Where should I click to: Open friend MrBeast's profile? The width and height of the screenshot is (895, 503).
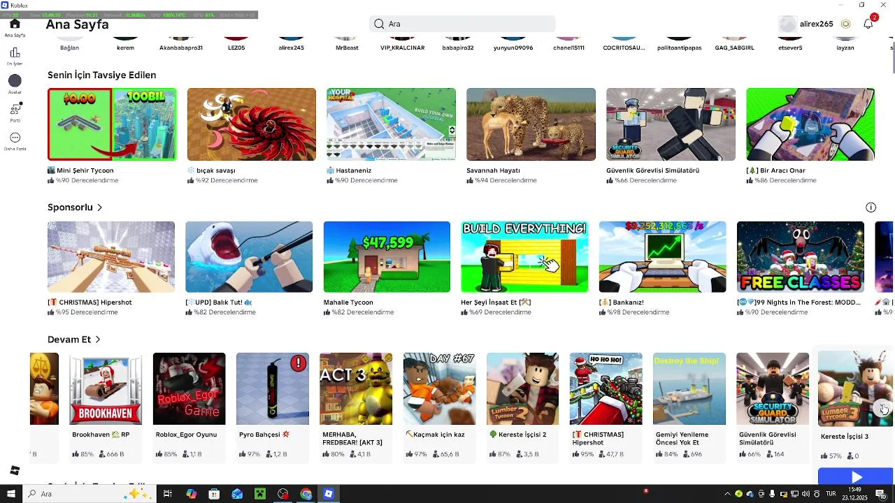pos(347,48)
